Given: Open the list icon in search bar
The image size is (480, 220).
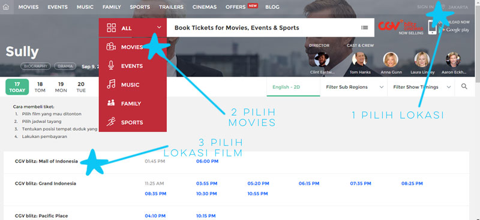Looking at the screenshot, I should 364,28.
